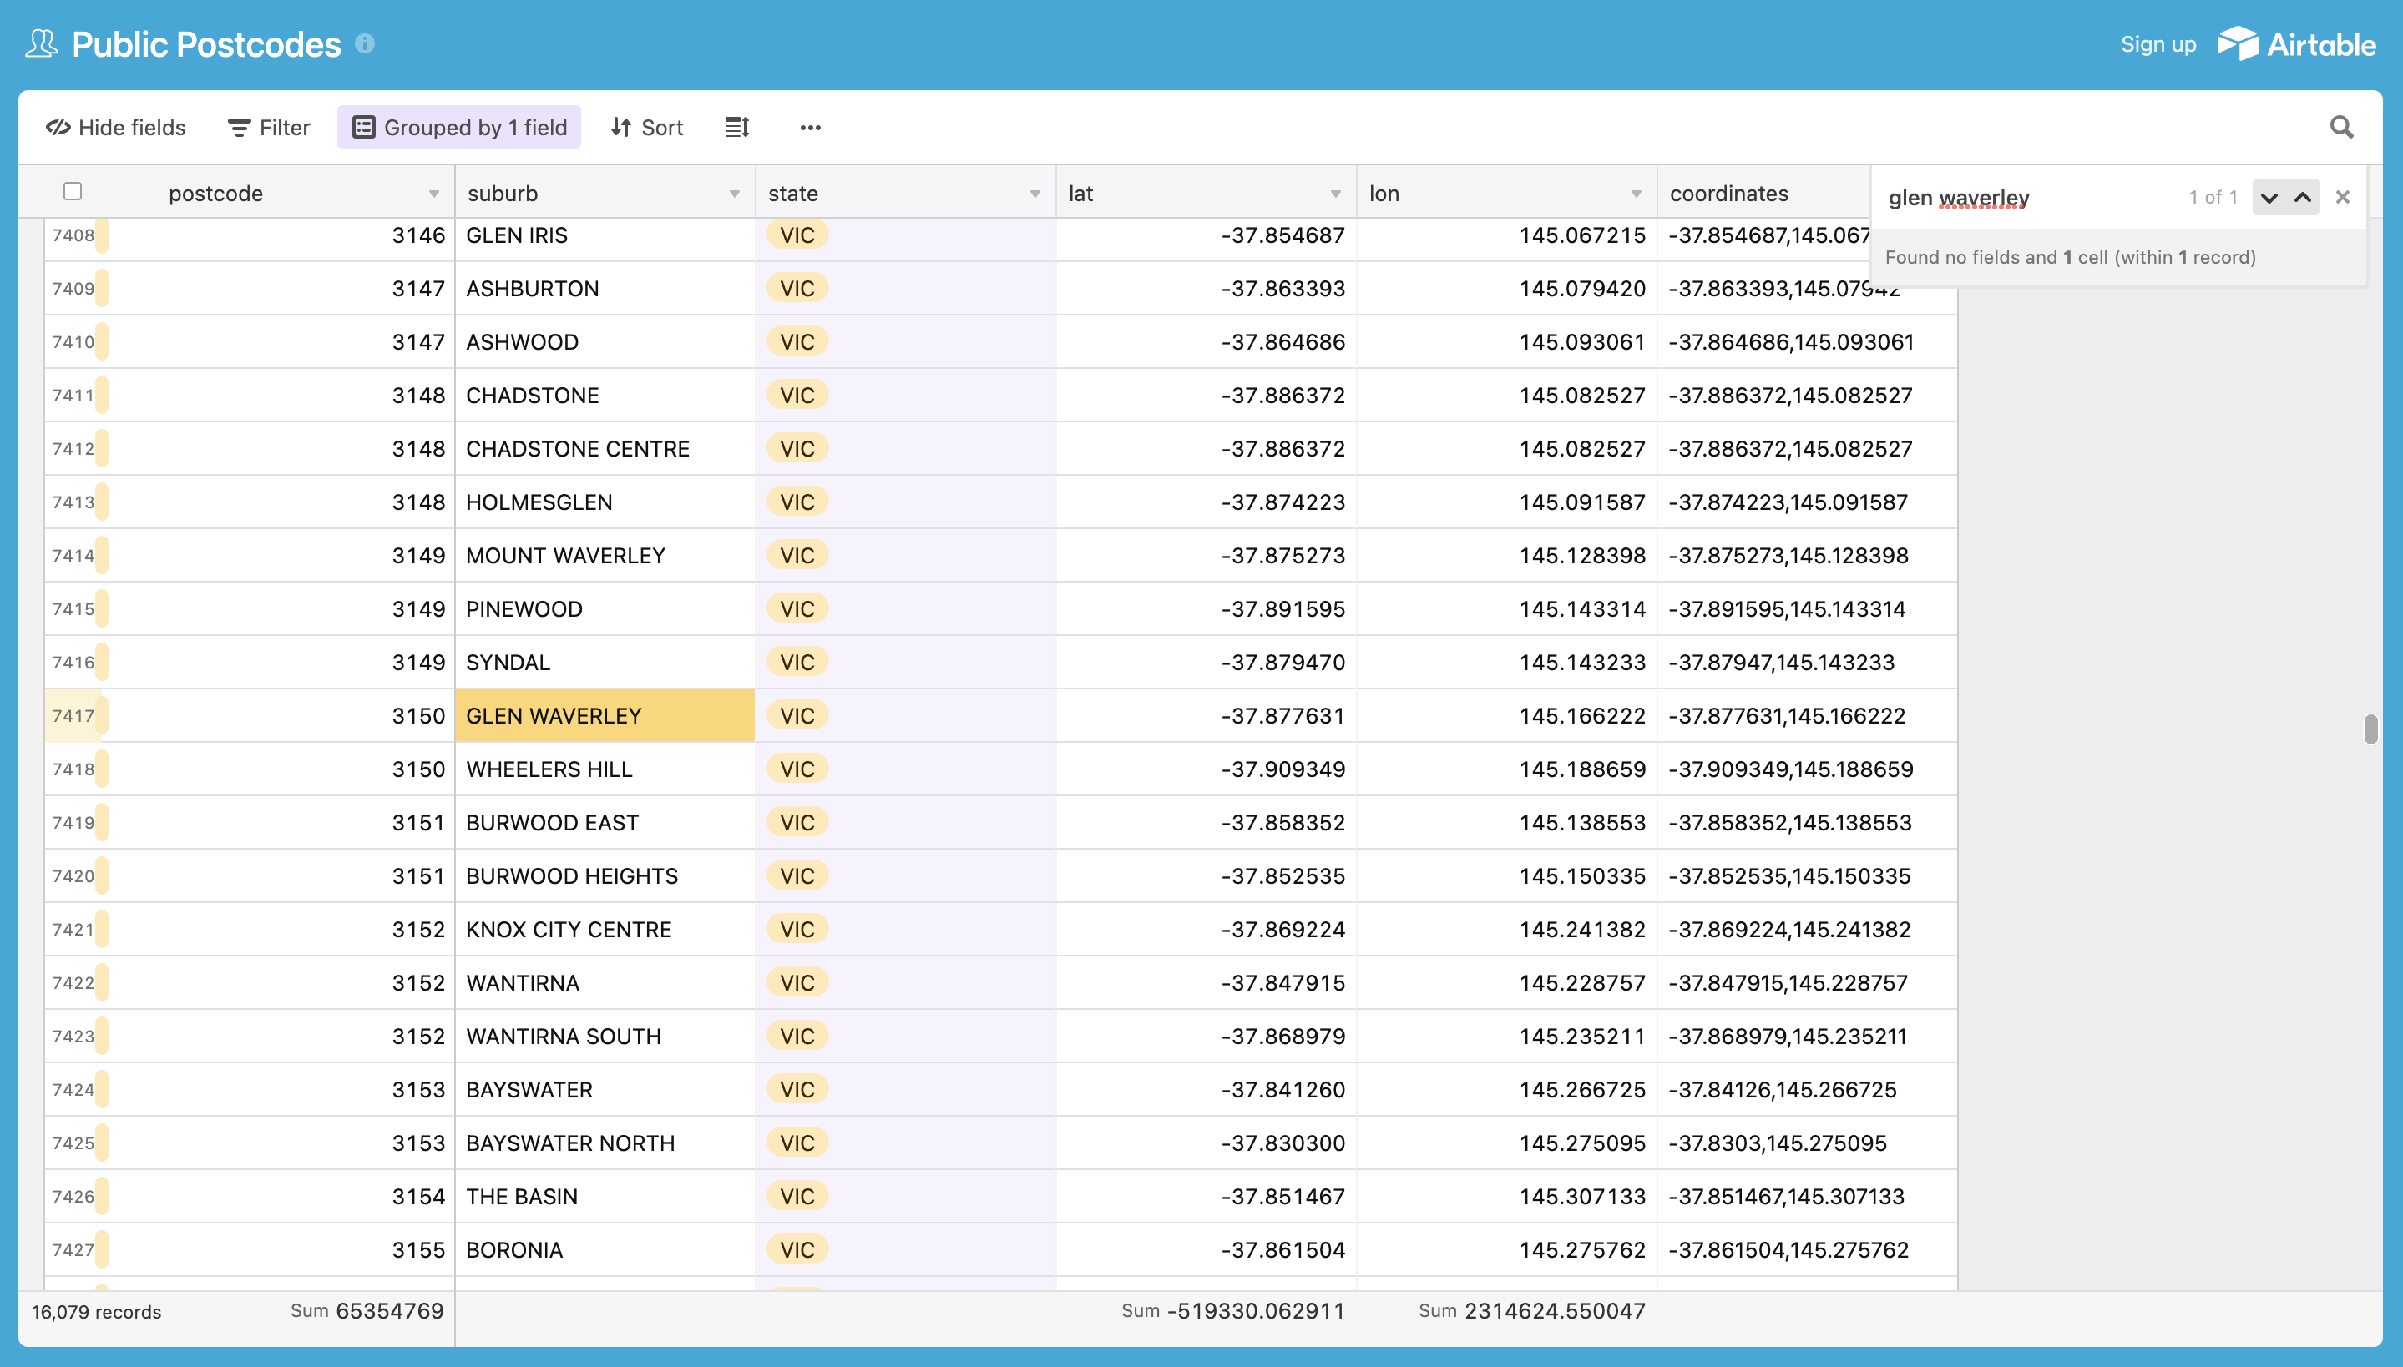Toggle the select-all records checkbox
This screenshot has width=2403, height=1367.
(x=73, y=192)
